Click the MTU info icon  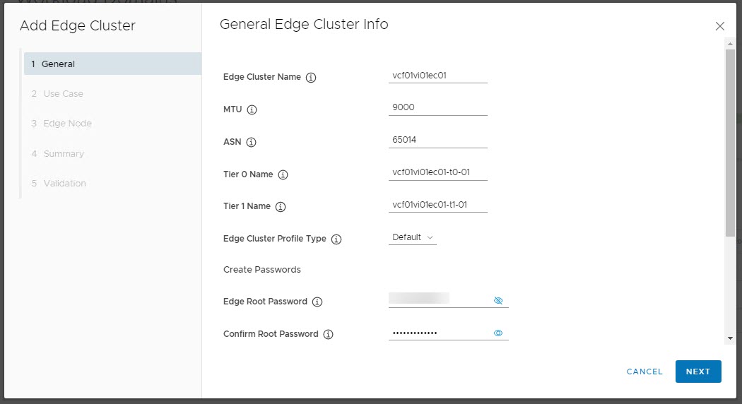pos(252,110)
